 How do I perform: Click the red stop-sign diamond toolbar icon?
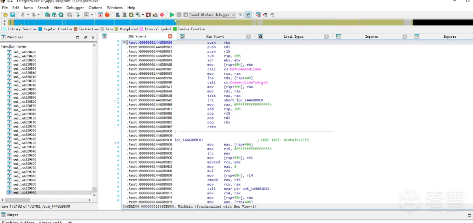click(x=162, y=15)
